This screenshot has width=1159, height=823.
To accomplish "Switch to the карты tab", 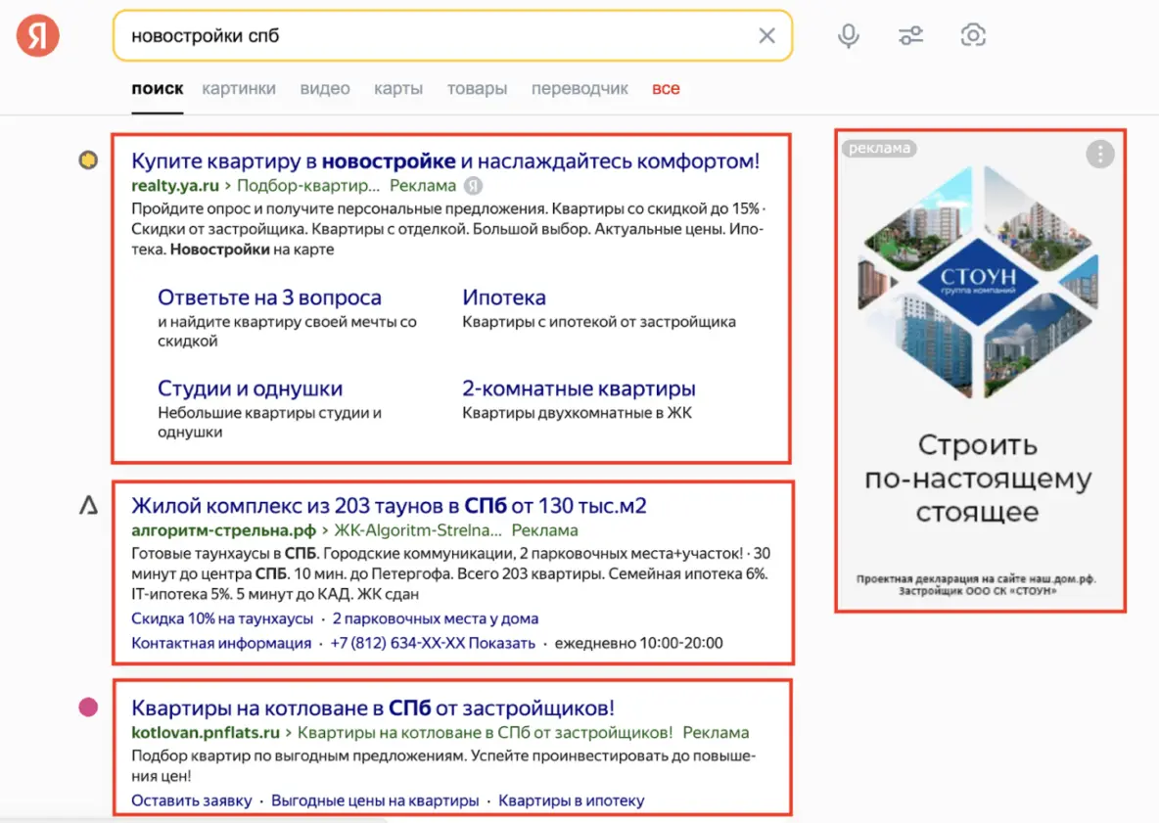I will [x=397, y=88].
